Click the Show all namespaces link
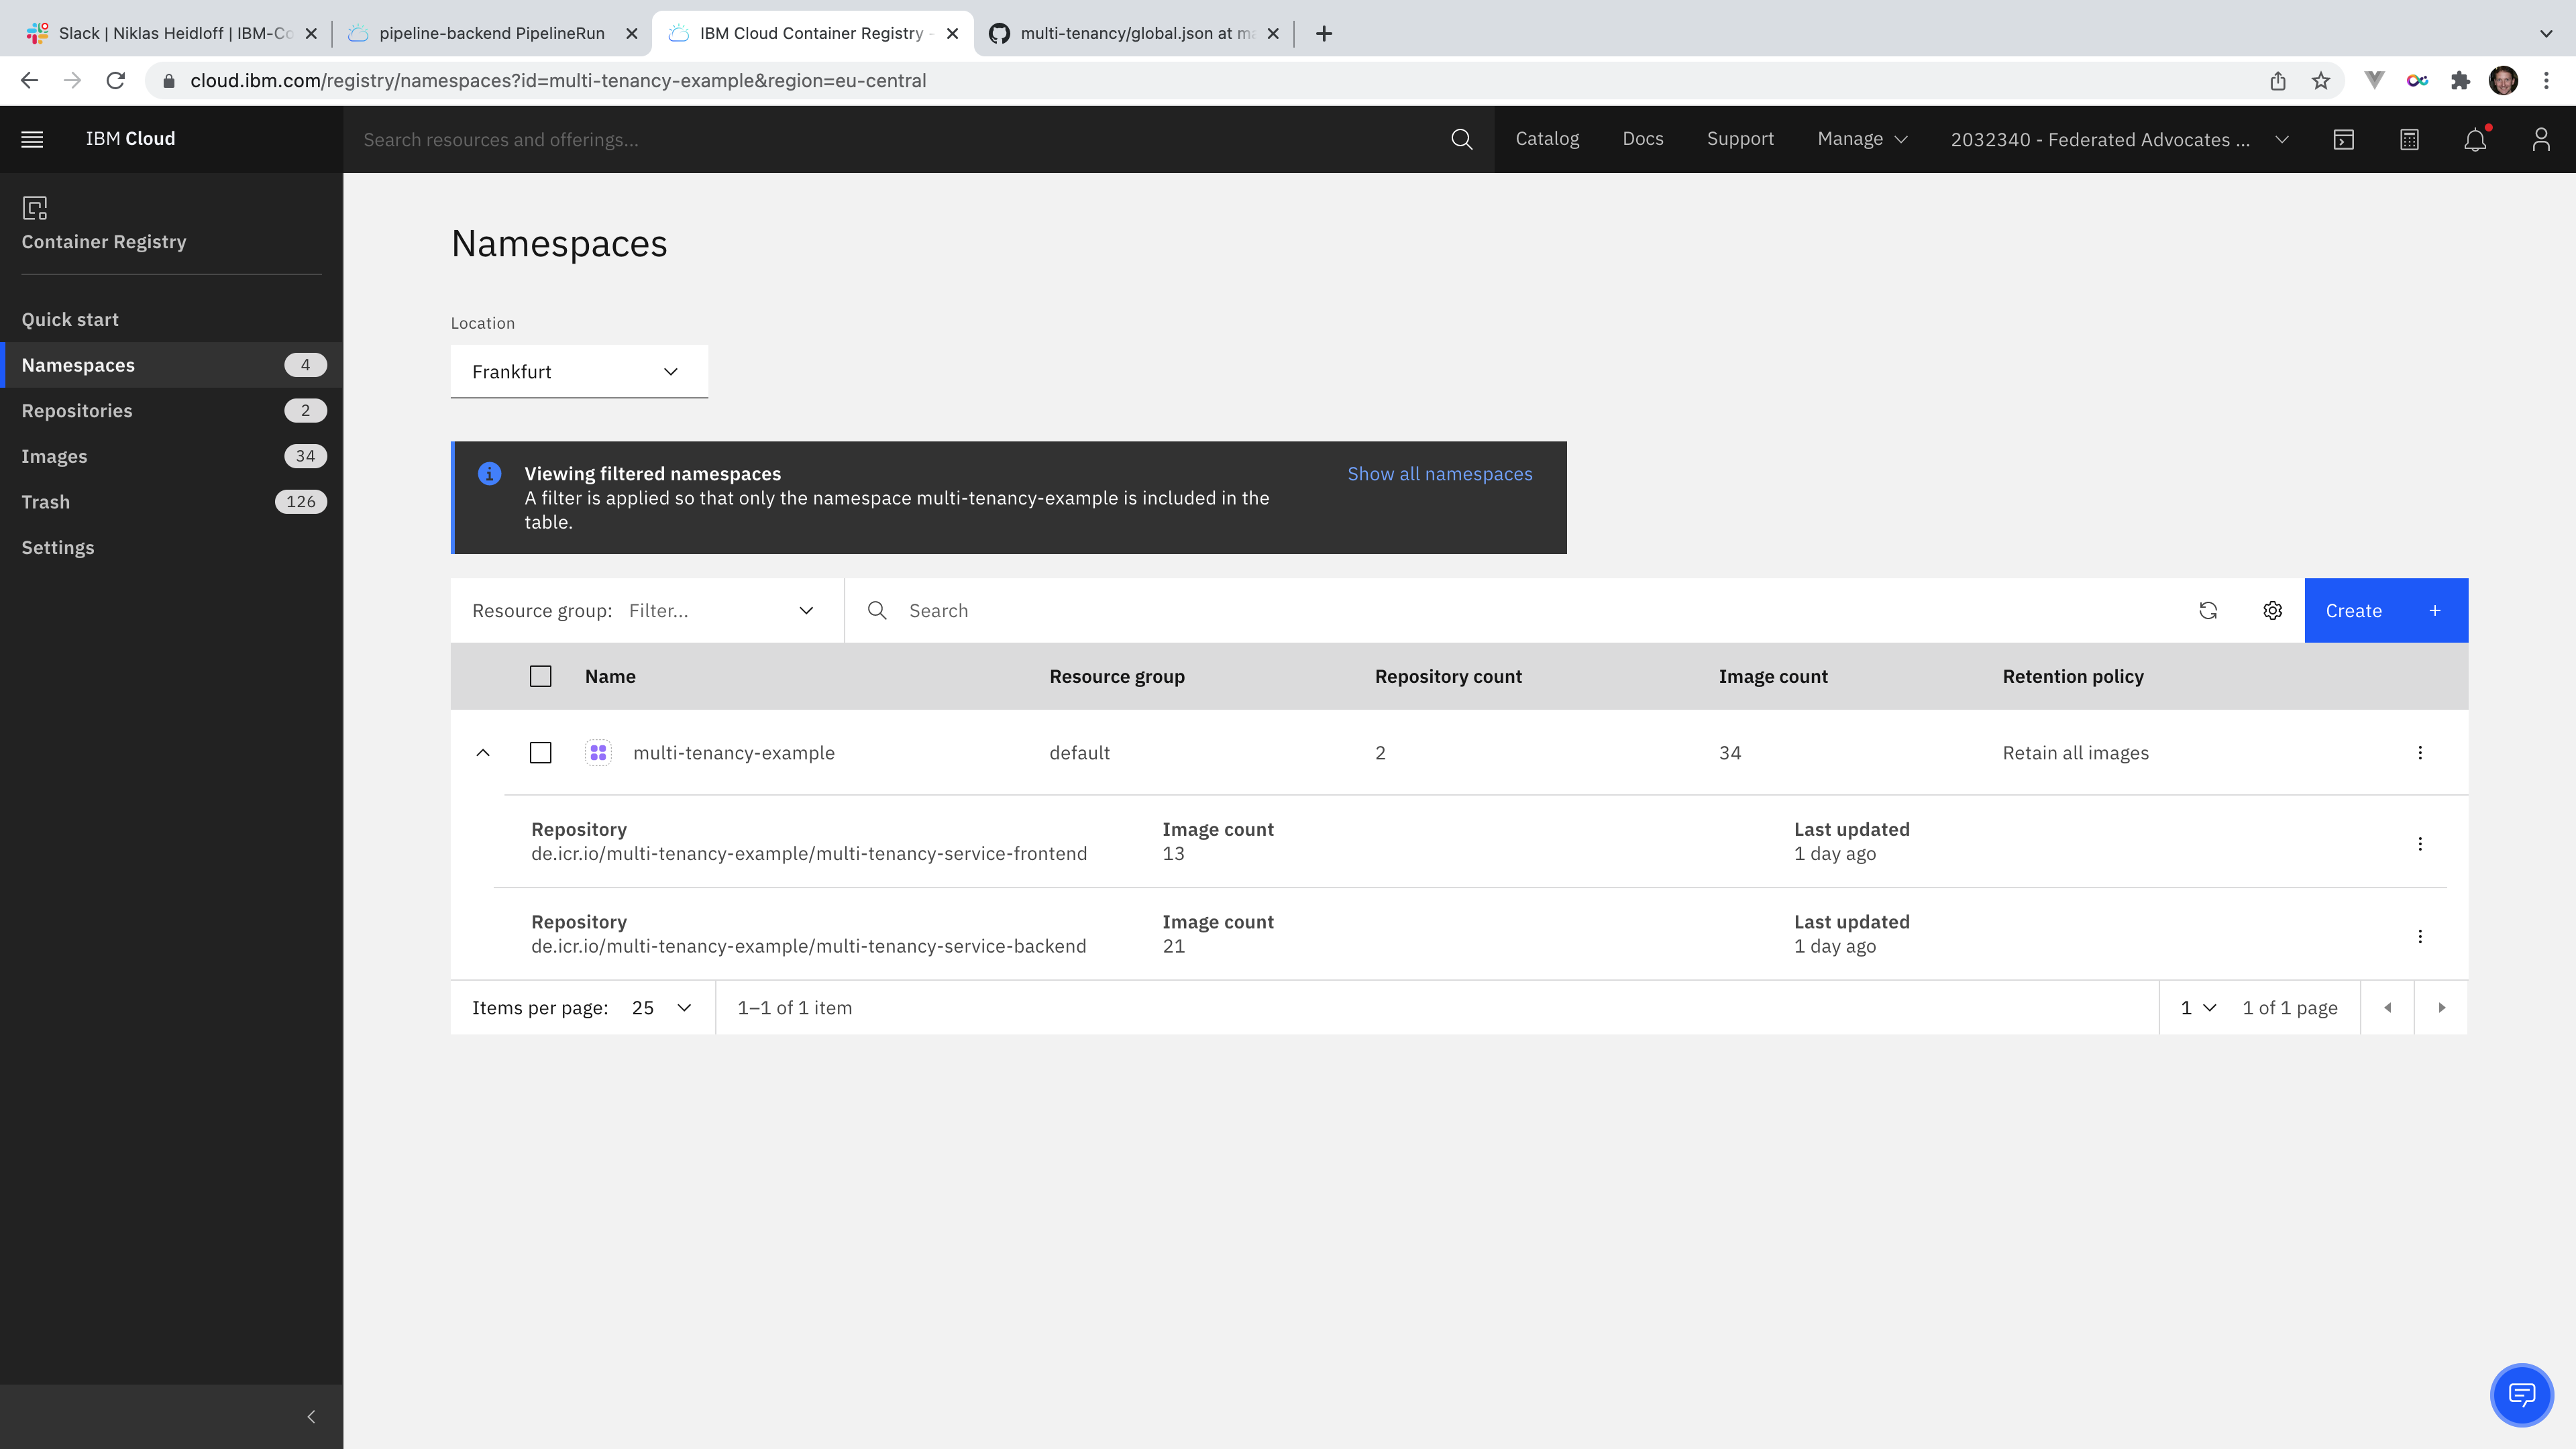 (1439, 473)
